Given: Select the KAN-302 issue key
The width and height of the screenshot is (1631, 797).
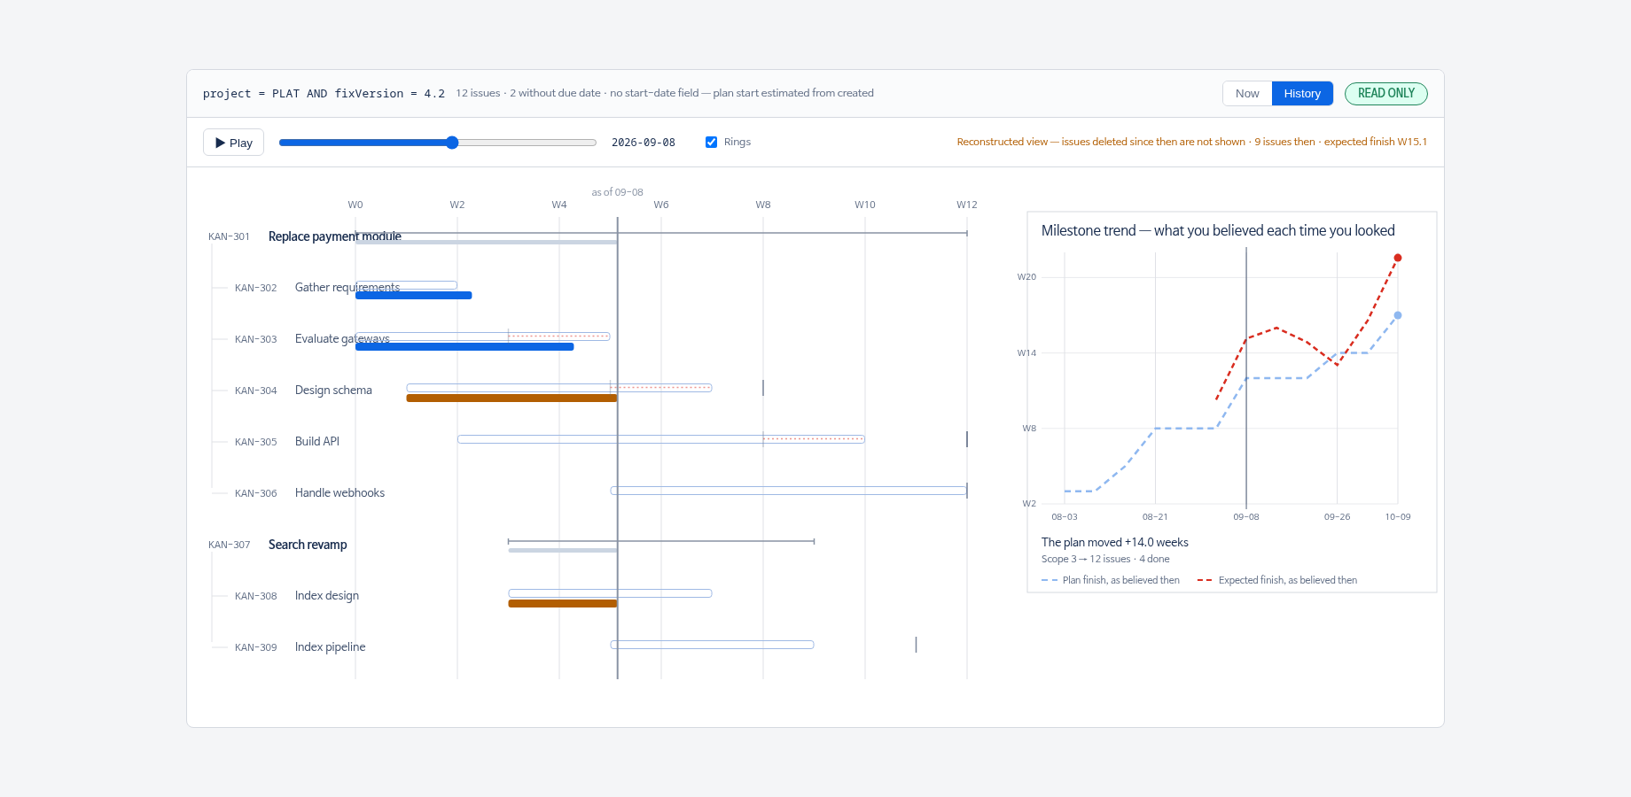Looking at the screenshot, I should [x=255, y=288].
